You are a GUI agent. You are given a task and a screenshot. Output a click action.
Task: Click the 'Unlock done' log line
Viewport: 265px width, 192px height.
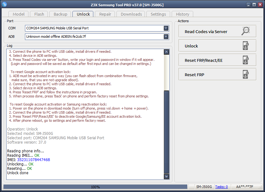click(18, 173)
